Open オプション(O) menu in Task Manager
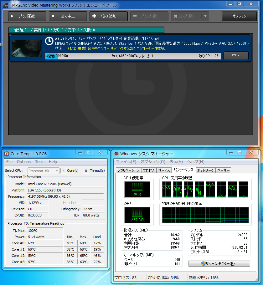Viewport: 263px width, 285px height. coord(153,162)
